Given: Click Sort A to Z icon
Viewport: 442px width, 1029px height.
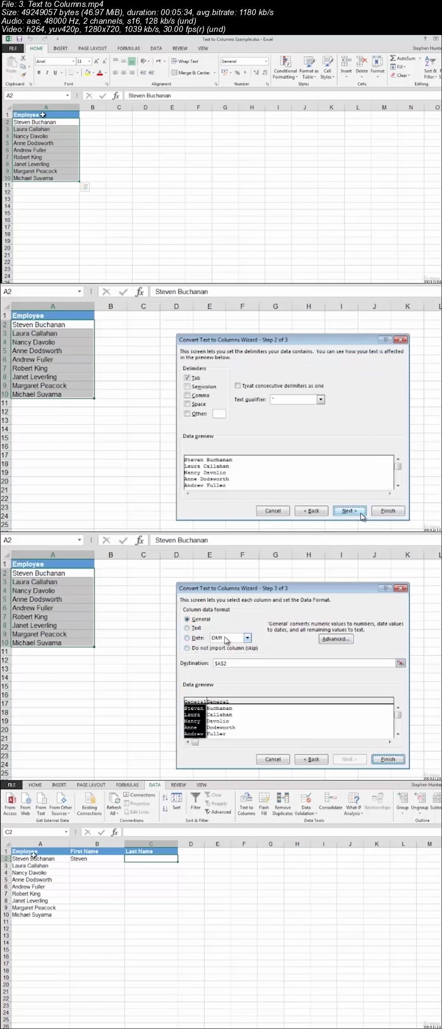Looking at the screenshot, I should 165,798.
